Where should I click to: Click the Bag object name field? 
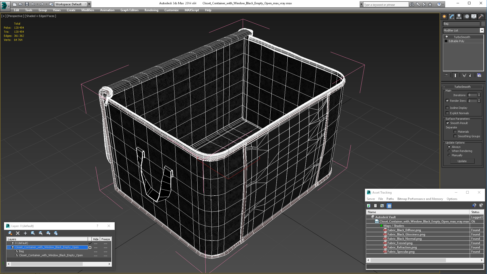[461, 24]
